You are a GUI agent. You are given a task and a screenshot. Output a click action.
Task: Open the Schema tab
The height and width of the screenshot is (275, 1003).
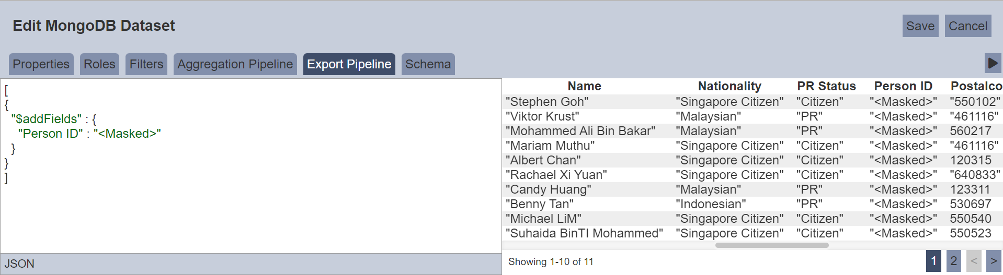pos(428,64)
